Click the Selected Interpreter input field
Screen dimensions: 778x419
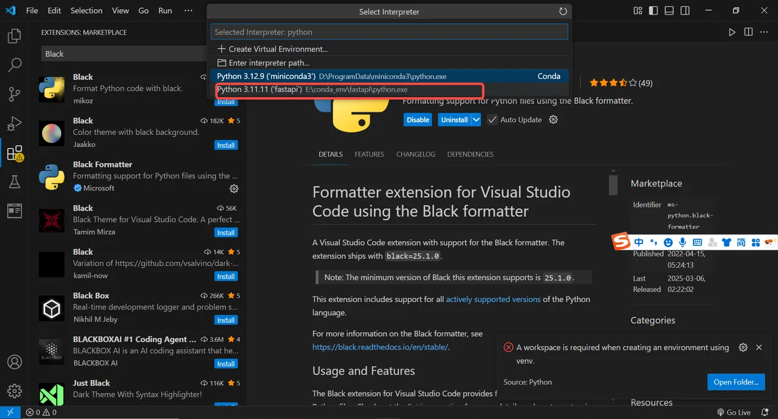[389, 32]
